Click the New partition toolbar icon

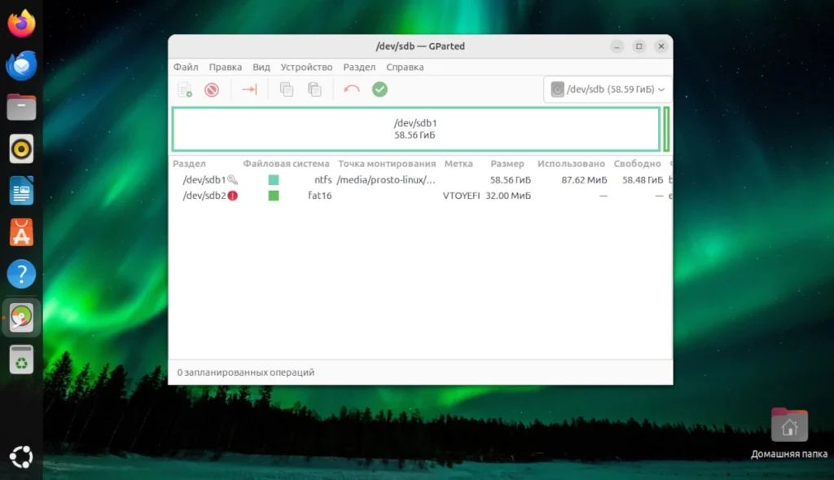(185, 90)
